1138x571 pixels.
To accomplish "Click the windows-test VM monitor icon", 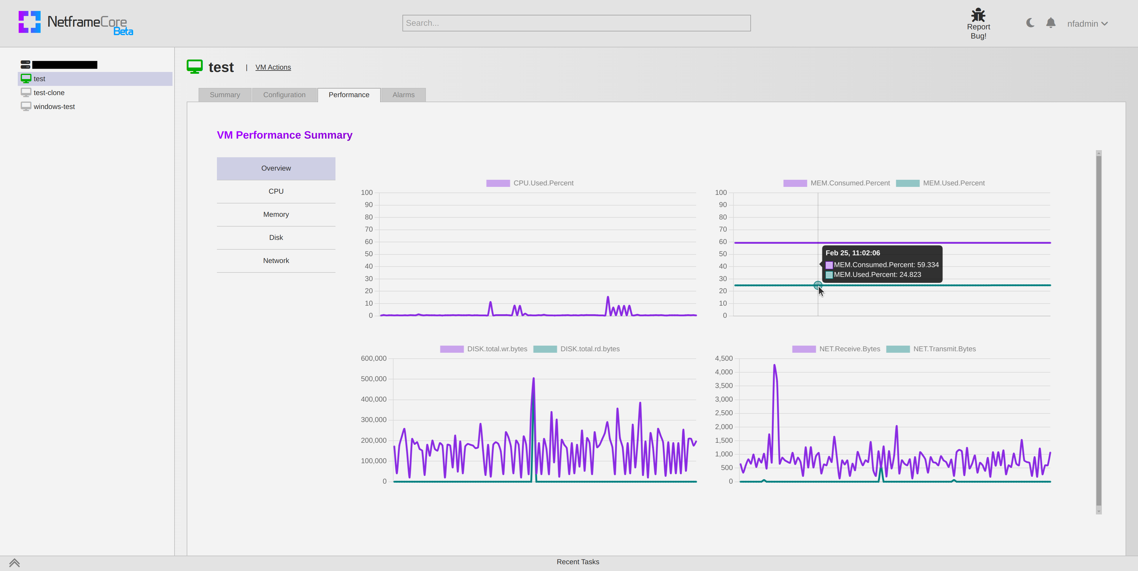I will [26, 106].
